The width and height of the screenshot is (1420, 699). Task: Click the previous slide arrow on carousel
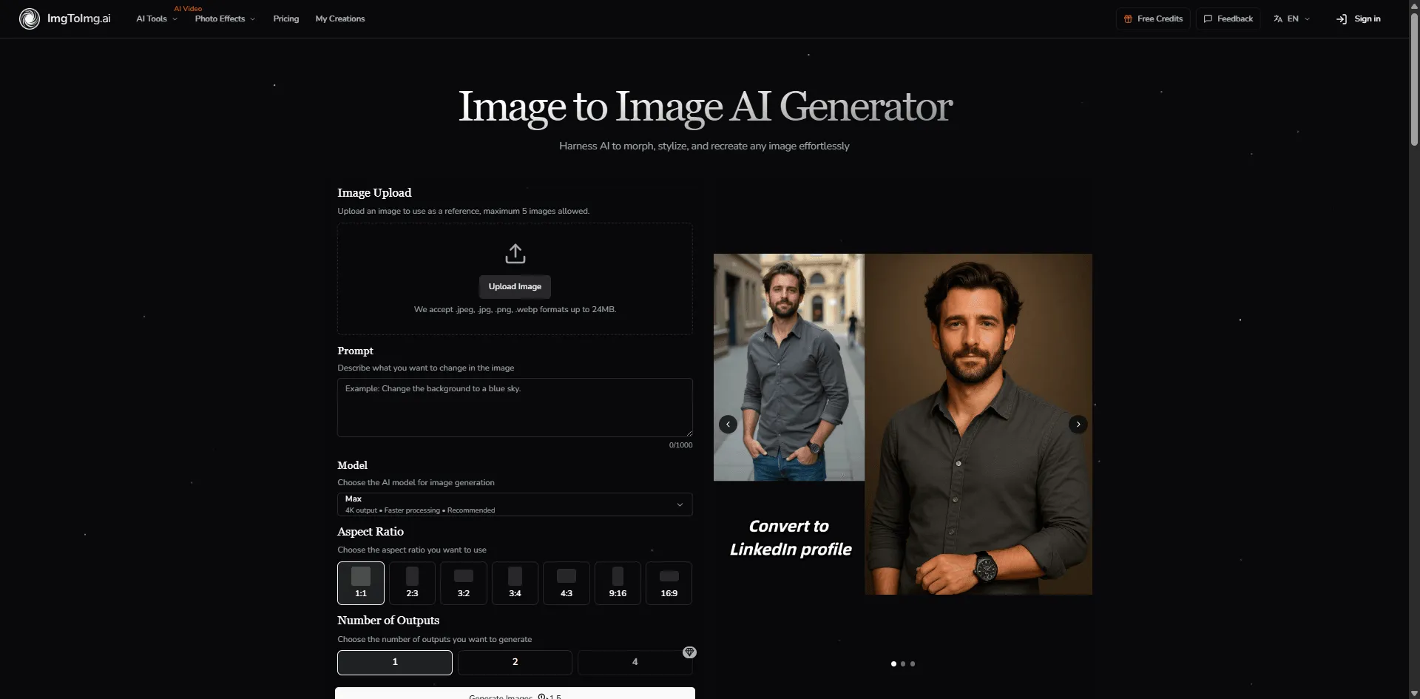point(728,424)
